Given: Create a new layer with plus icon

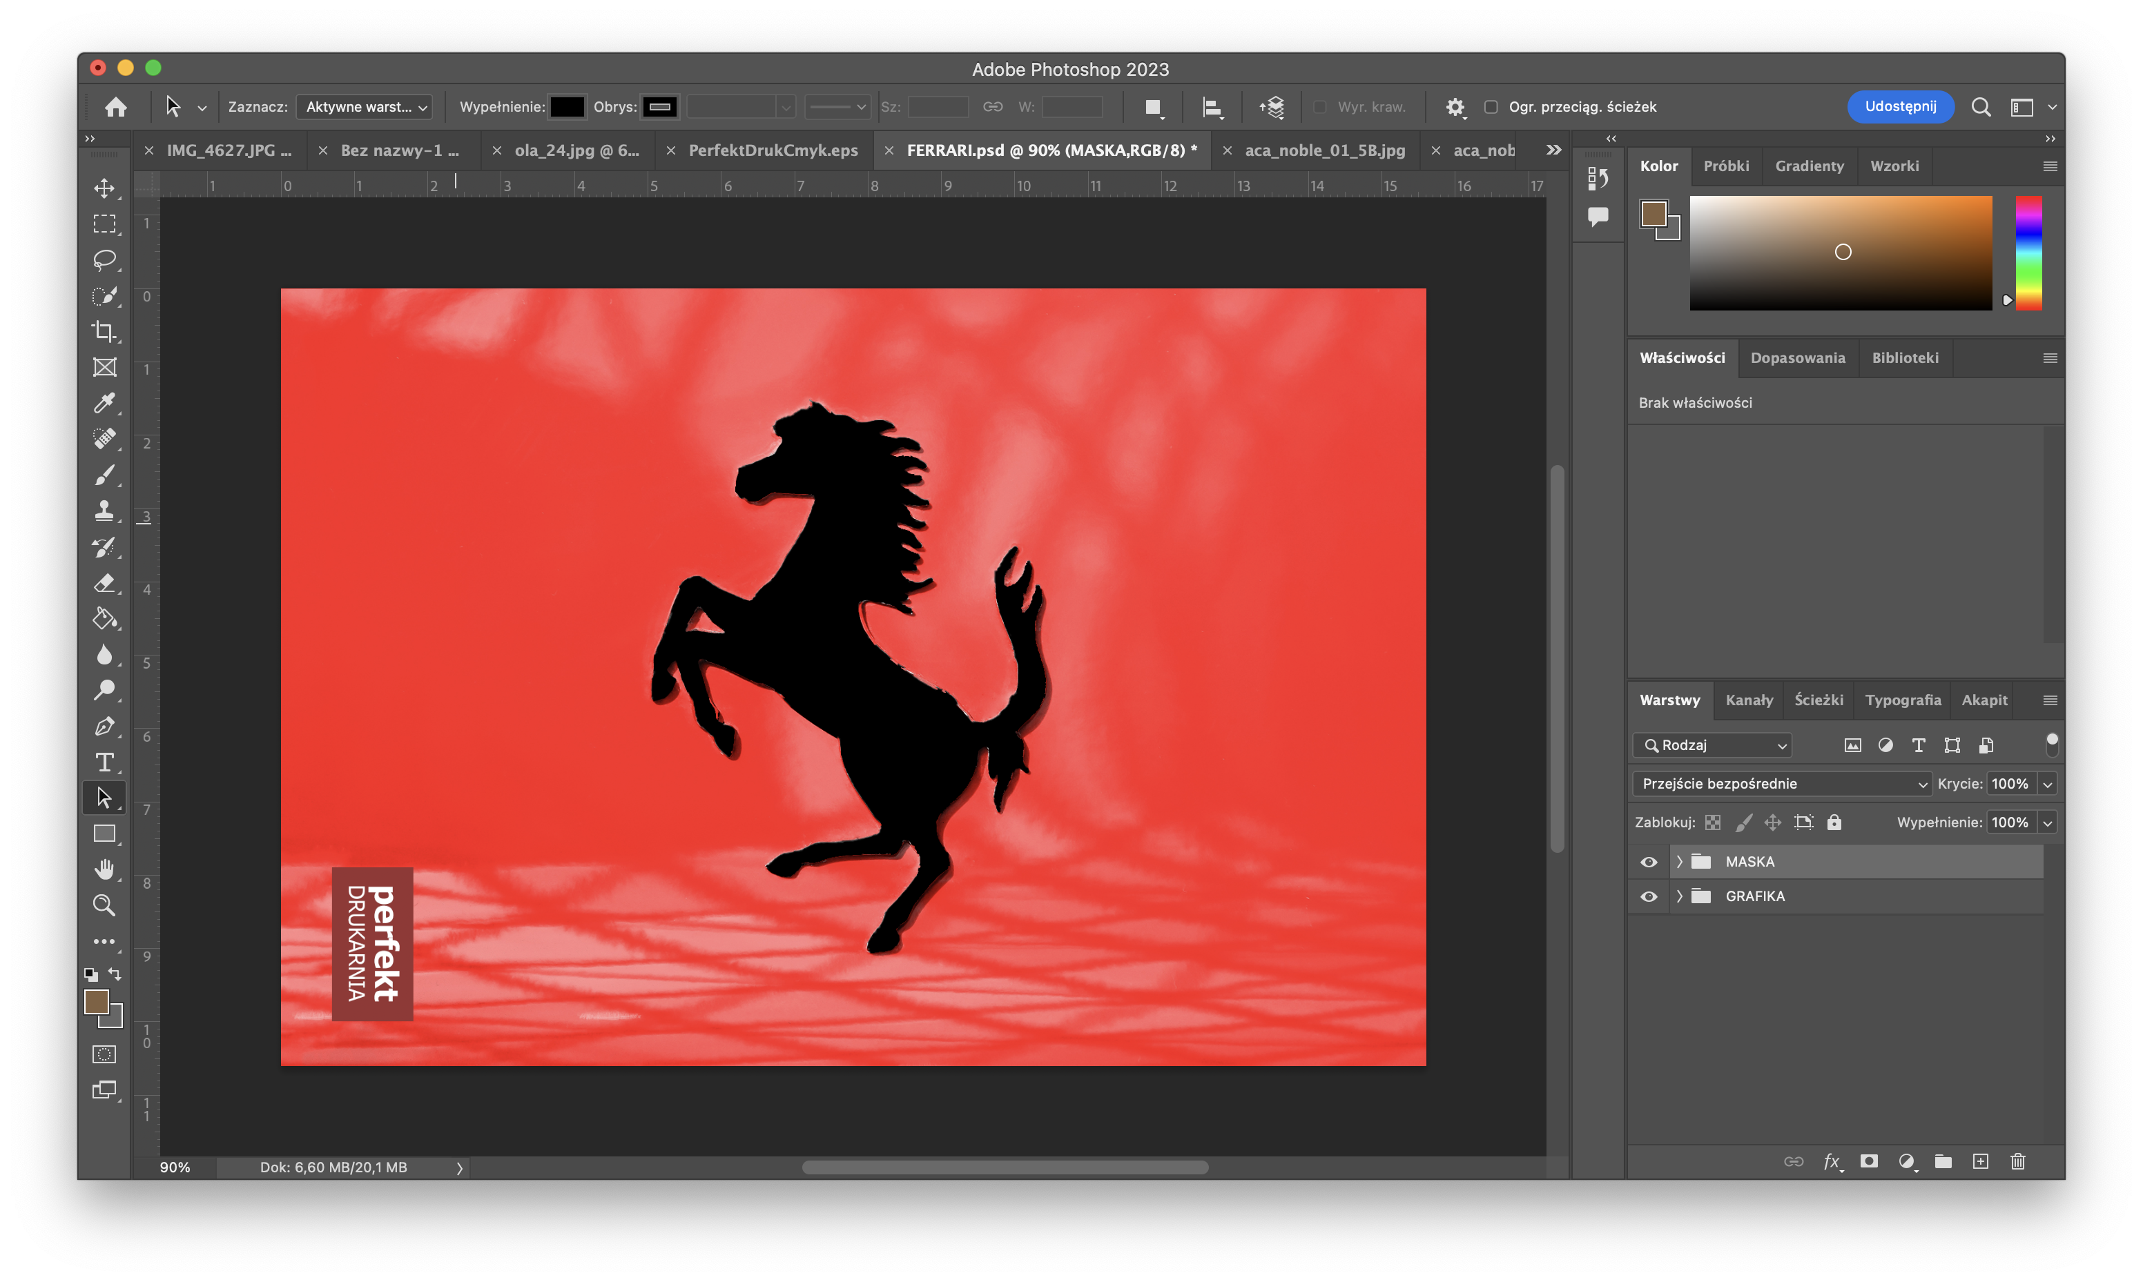Looking at the screenshot, I should point(1981,1162).
